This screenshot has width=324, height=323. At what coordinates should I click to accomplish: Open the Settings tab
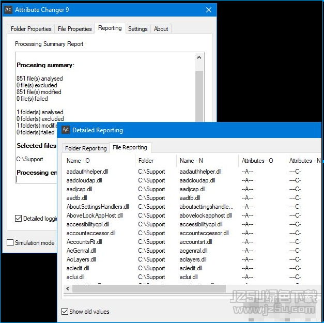coord(138,29)
